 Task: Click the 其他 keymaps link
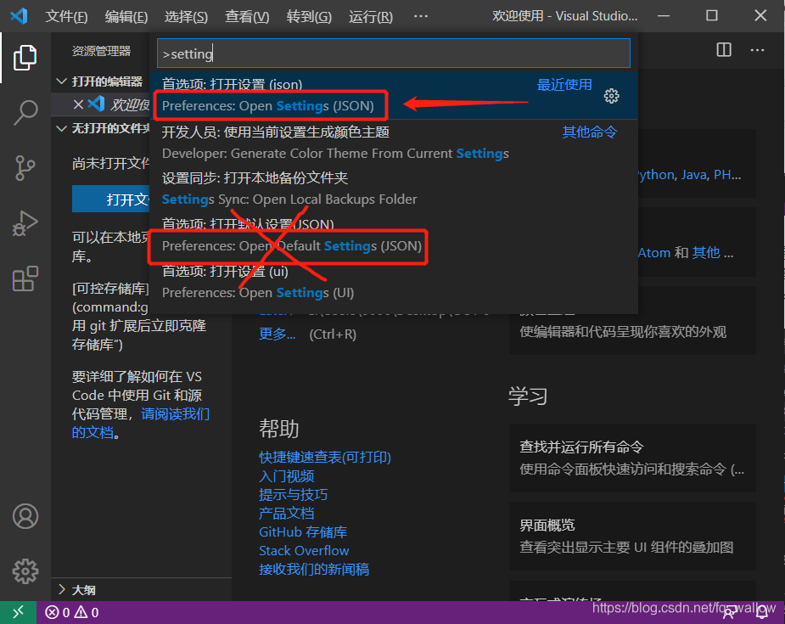coord(706,252)
